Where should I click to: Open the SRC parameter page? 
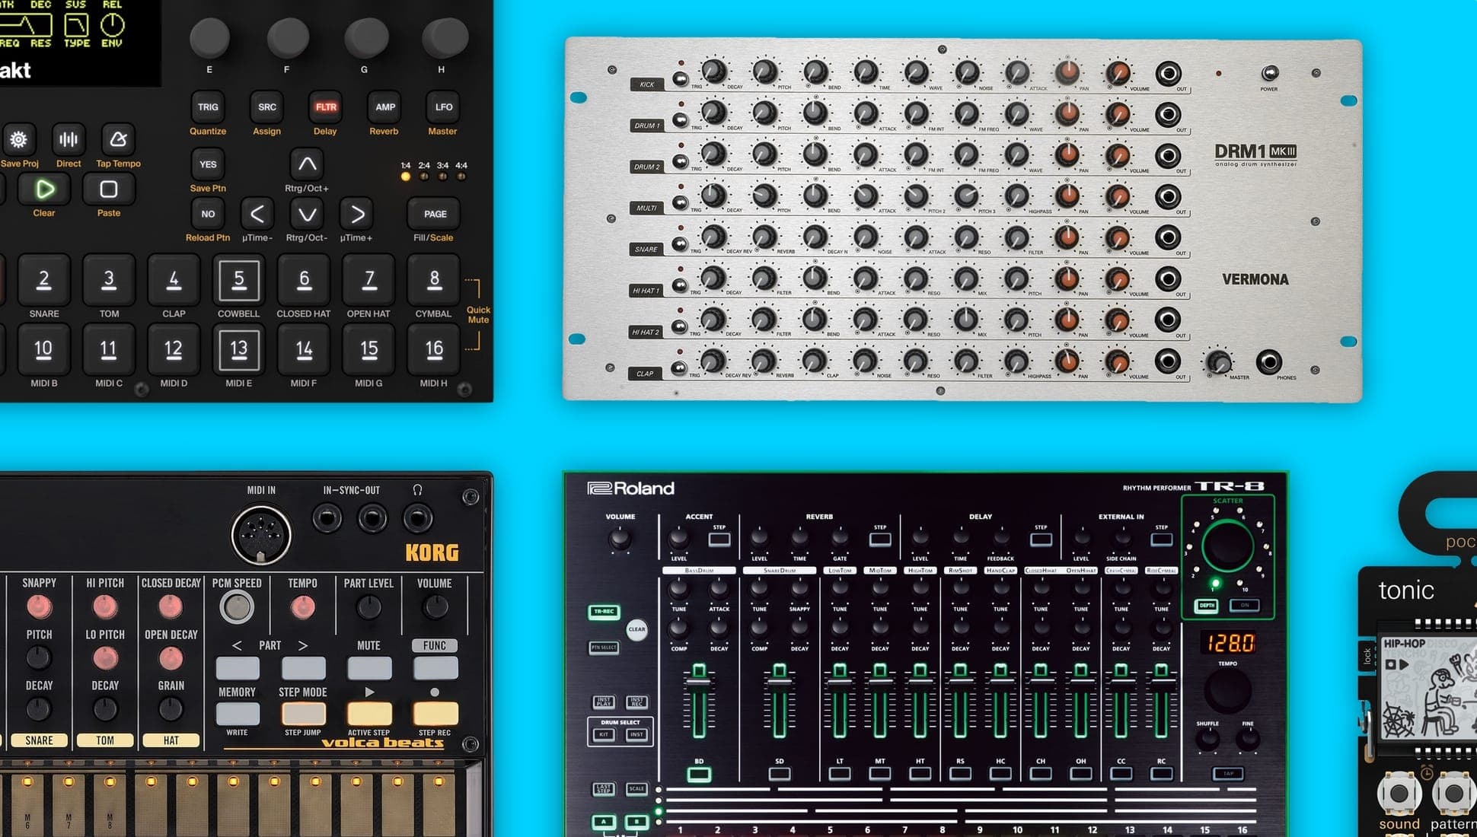(x=267, y=107)
